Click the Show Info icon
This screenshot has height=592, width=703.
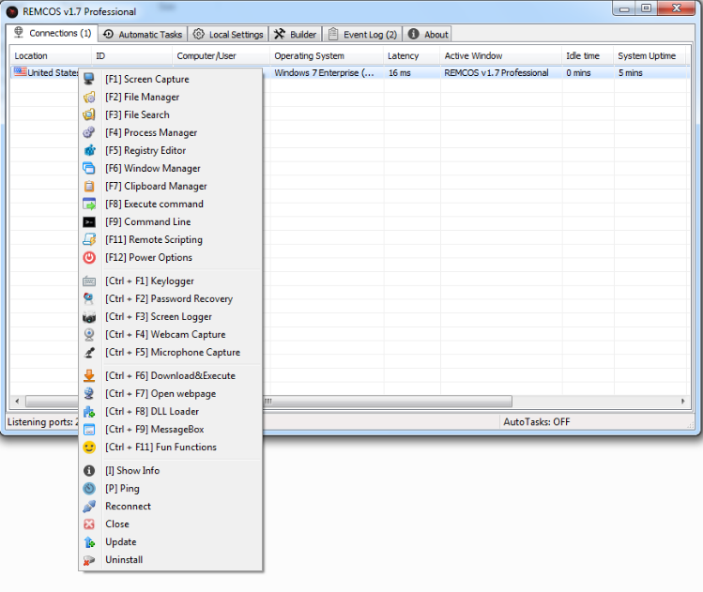click(89, 471)
